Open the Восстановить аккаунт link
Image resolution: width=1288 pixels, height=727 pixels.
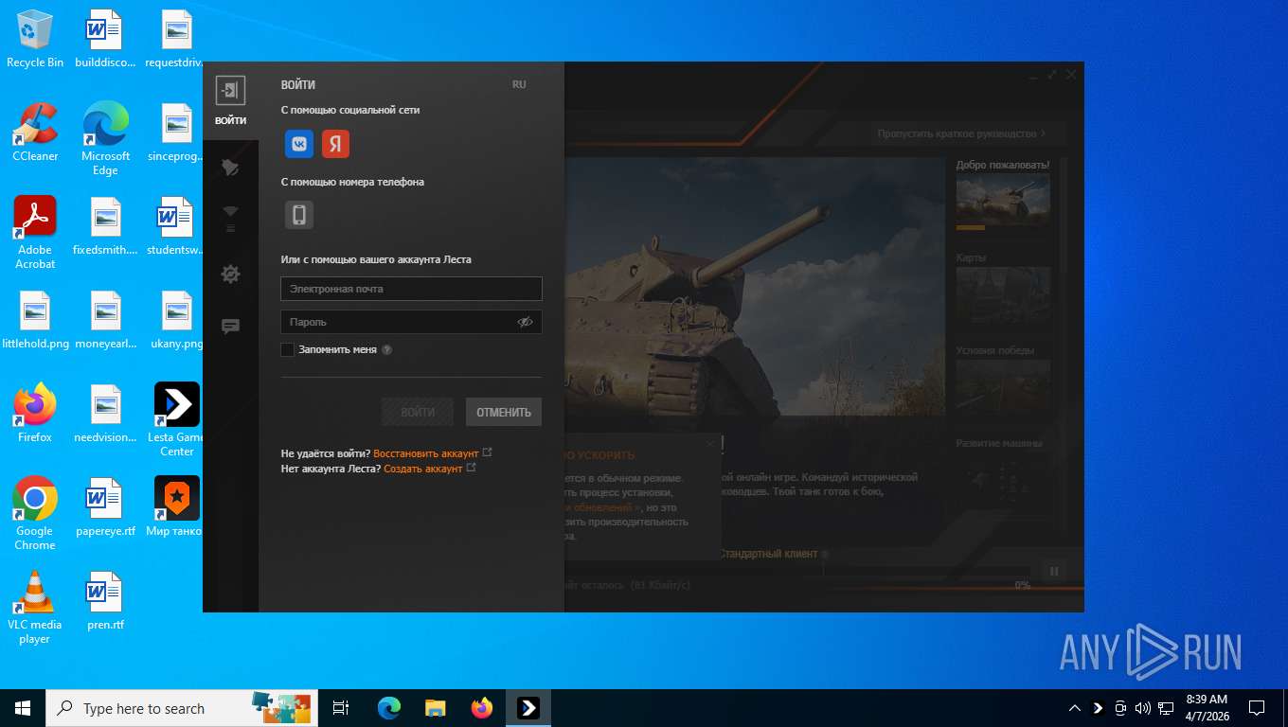(426, 453)
